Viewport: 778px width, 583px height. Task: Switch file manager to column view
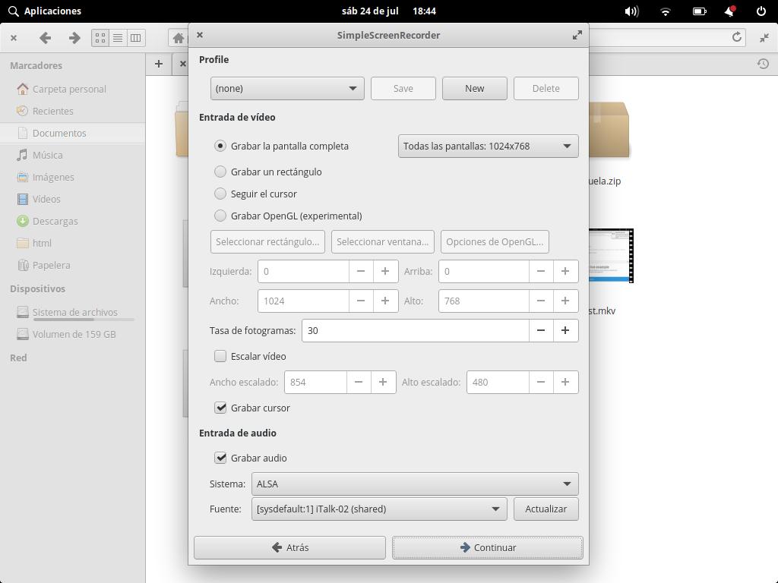tap(135, 38)
